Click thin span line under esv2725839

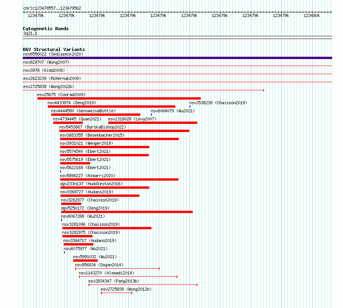coord(117,293)
